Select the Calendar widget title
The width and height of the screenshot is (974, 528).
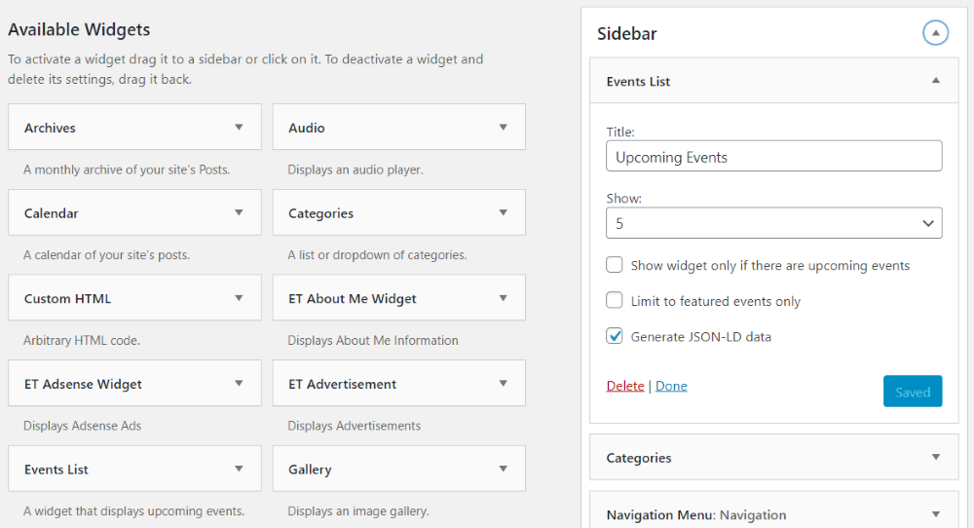(51, 213)
